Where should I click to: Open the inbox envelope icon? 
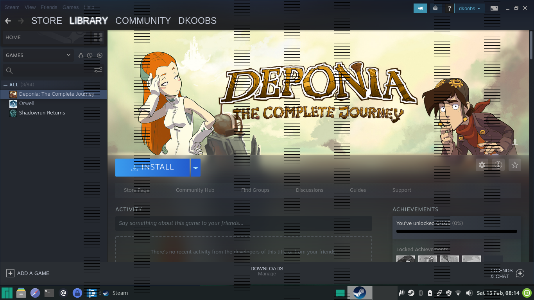pyautogui.click(x=435, y=8)
